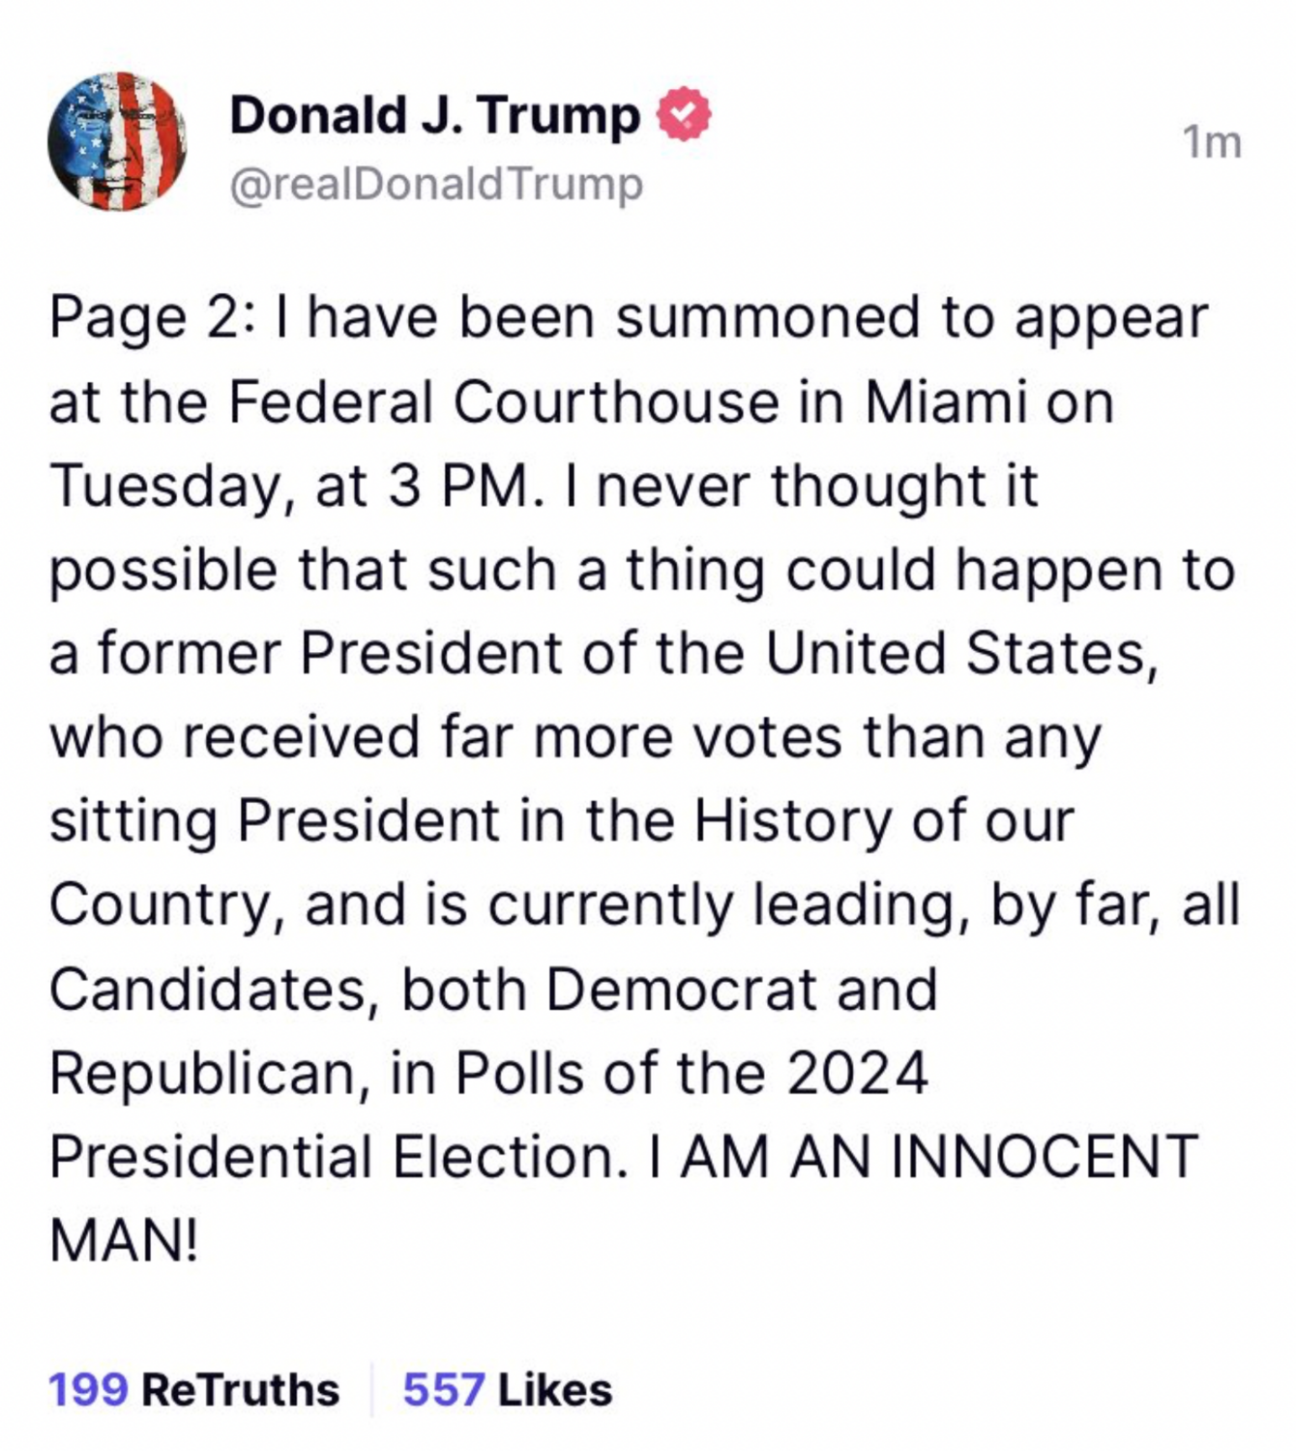Click the number 557 beside Likes
Viewport: 1296px width, 1451px height.
pos(443,1390)
